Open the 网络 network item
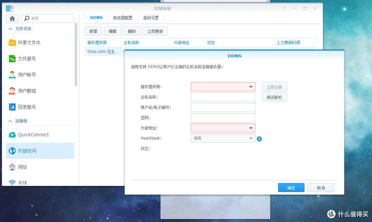Screen dimensions: 372x222 (40, 167)
